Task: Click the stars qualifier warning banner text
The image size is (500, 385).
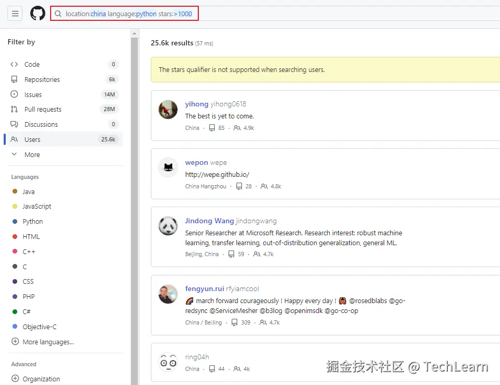Action: click(242, 70)
